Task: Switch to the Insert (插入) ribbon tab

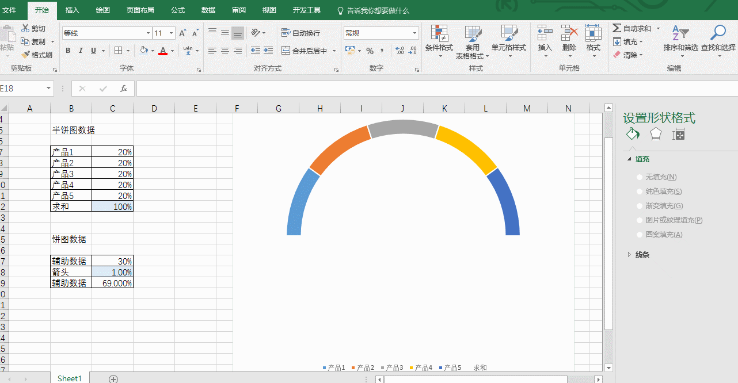Action: click(73, 10)
